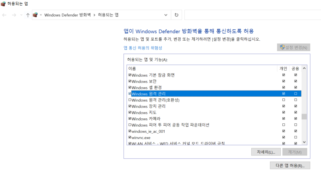Click the back navigation arrow
The height and width of the screenshot is (177, 321).
coord(4,15)
